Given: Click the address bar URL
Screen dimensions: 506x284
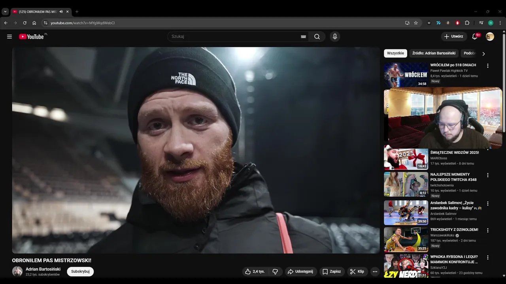Looking at the screenshot, I should tap(83, 23).
